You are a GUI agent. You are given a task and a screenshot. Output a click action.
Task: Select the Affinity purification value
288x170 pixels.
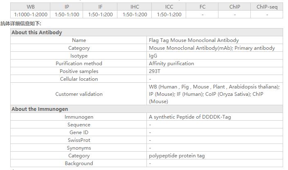pos(171,64)
